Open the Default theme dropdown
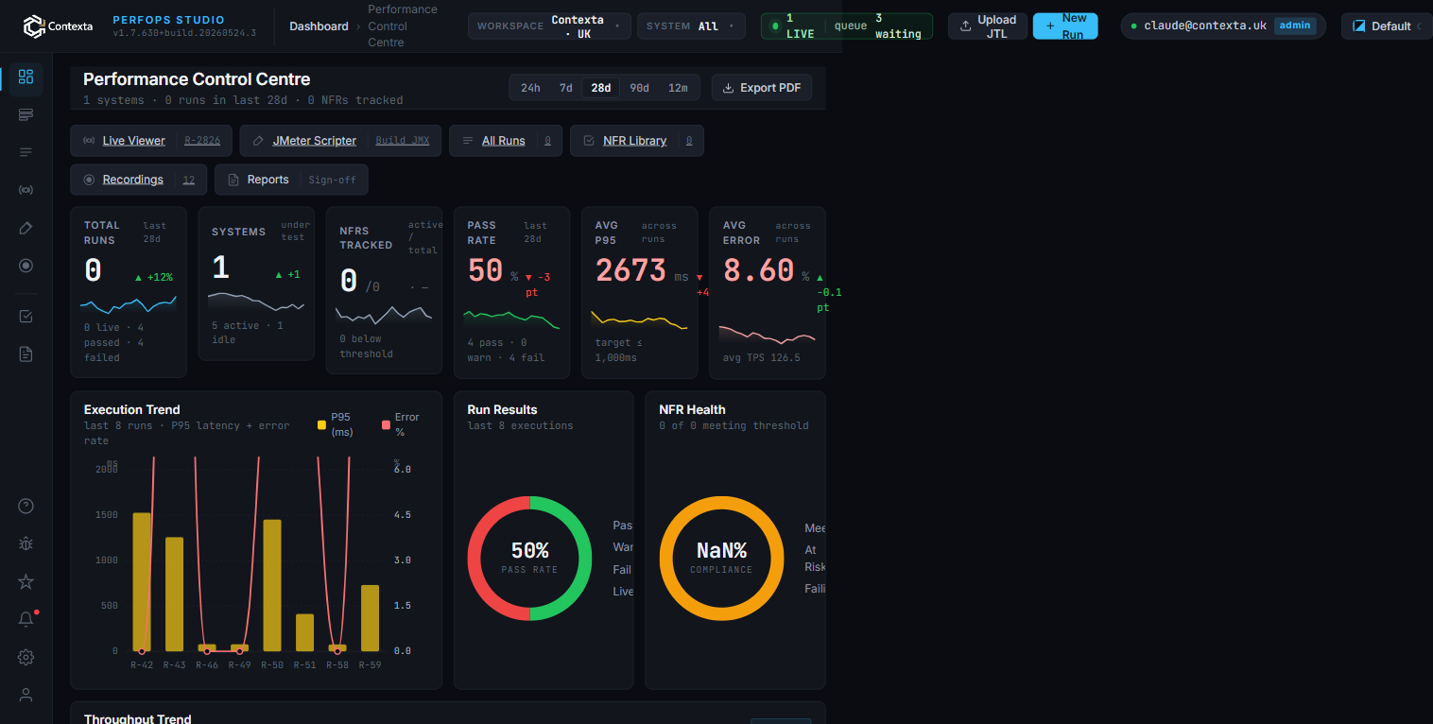 (x=1387, y=26)
